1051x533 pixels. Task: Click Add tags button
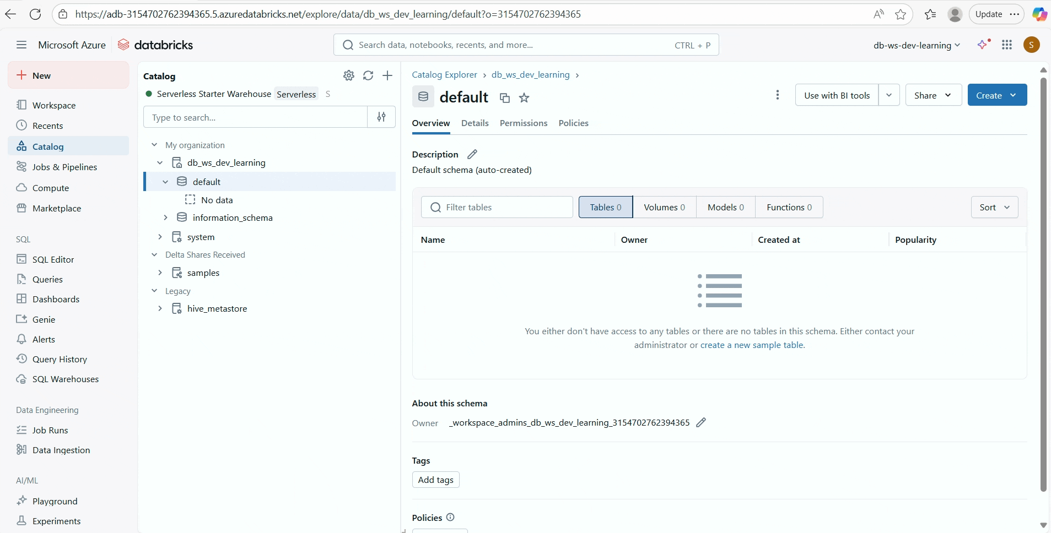tap(435, 480)
